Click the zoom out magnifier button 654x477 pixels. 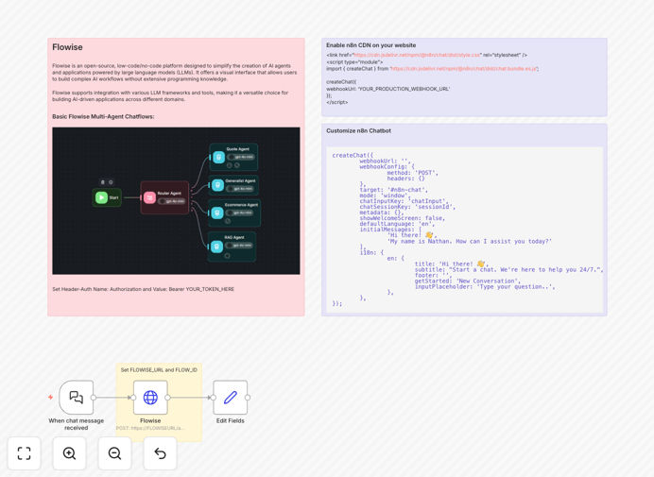click(114, 453)
